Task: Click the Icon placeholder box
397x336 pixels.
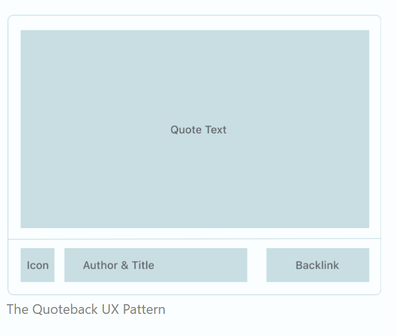Action: point(37,265)
